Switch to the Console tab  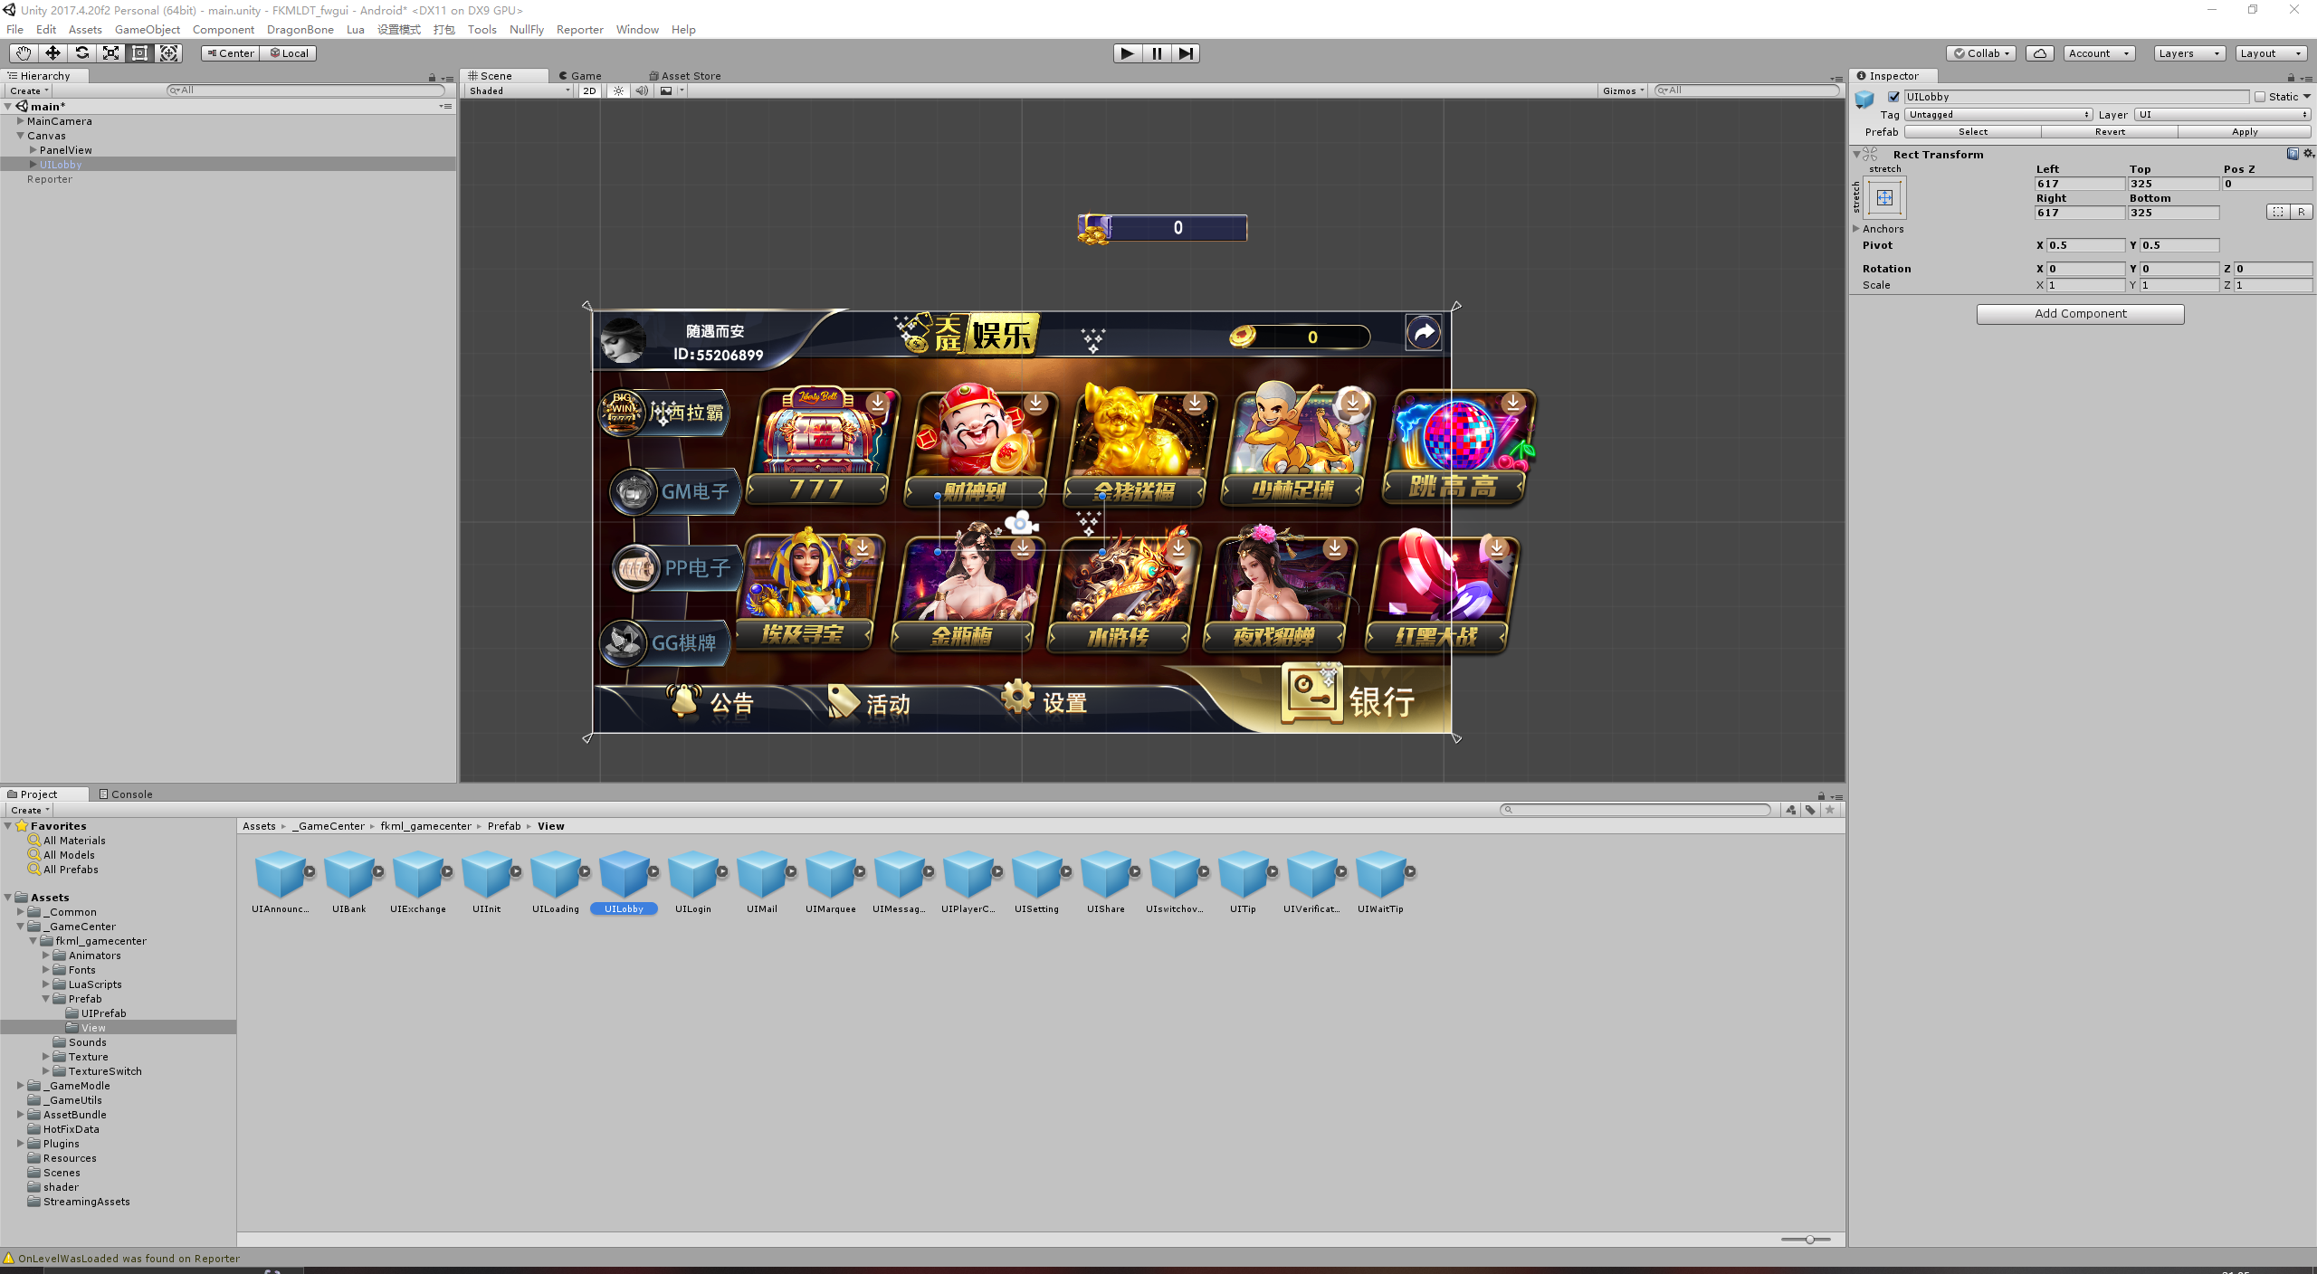pos(126,794)
